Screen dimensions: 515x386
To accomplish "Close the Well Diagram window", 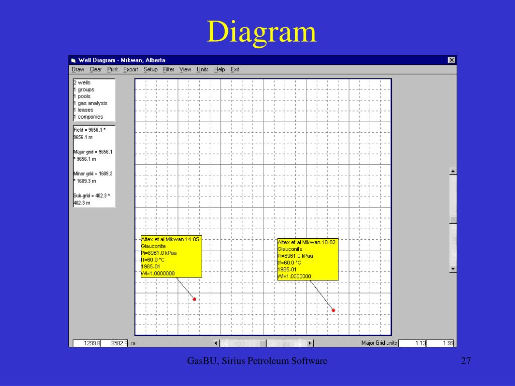I will (452, 60).
